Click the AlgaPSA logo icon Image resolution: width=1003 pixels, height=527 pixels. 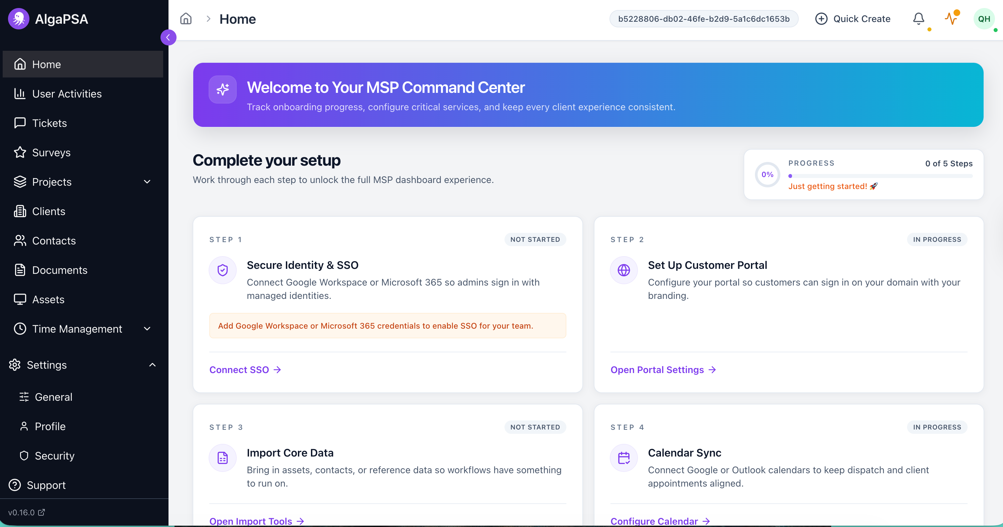19,19
